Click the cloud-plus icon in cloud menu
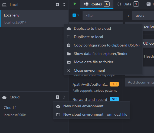 (x=58, y=106)
